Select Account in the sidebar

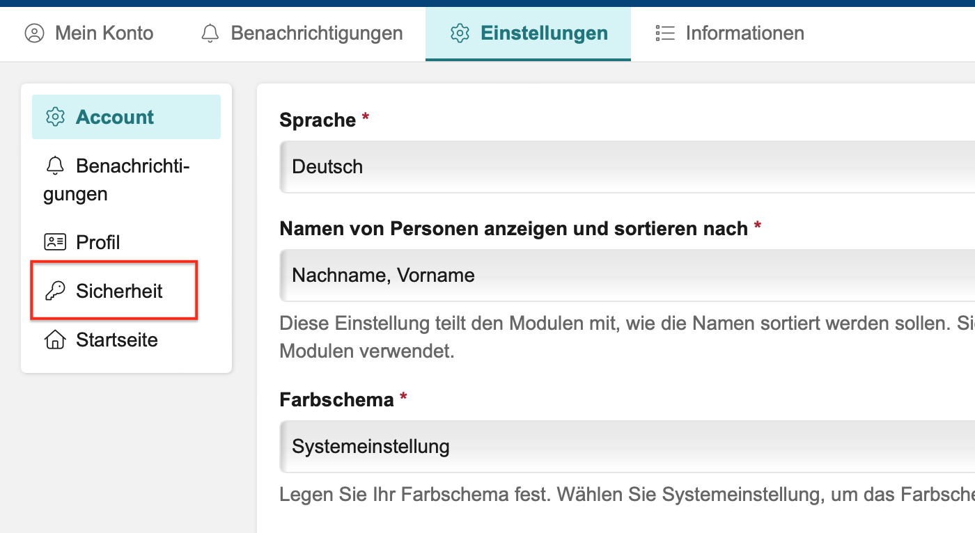126,117
